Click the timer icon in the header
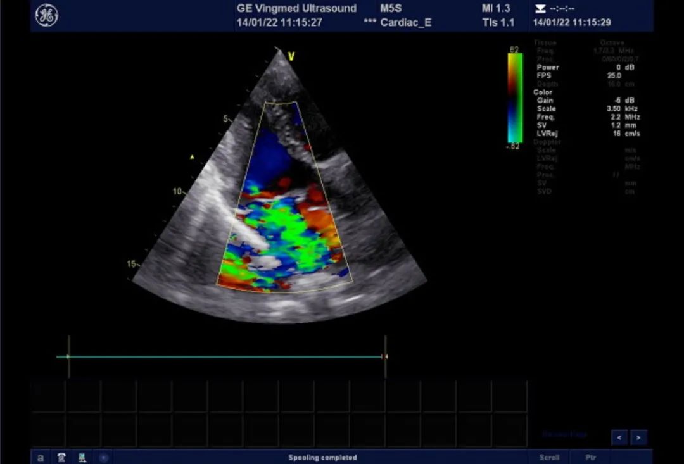 (x=540, y=9)
